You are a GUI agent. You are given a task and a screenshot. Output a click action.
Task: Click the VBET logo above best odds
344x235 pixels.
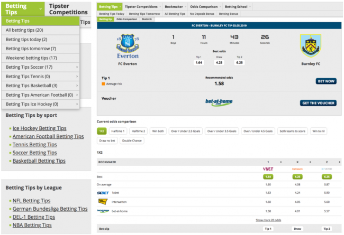(x=267, y=168)
